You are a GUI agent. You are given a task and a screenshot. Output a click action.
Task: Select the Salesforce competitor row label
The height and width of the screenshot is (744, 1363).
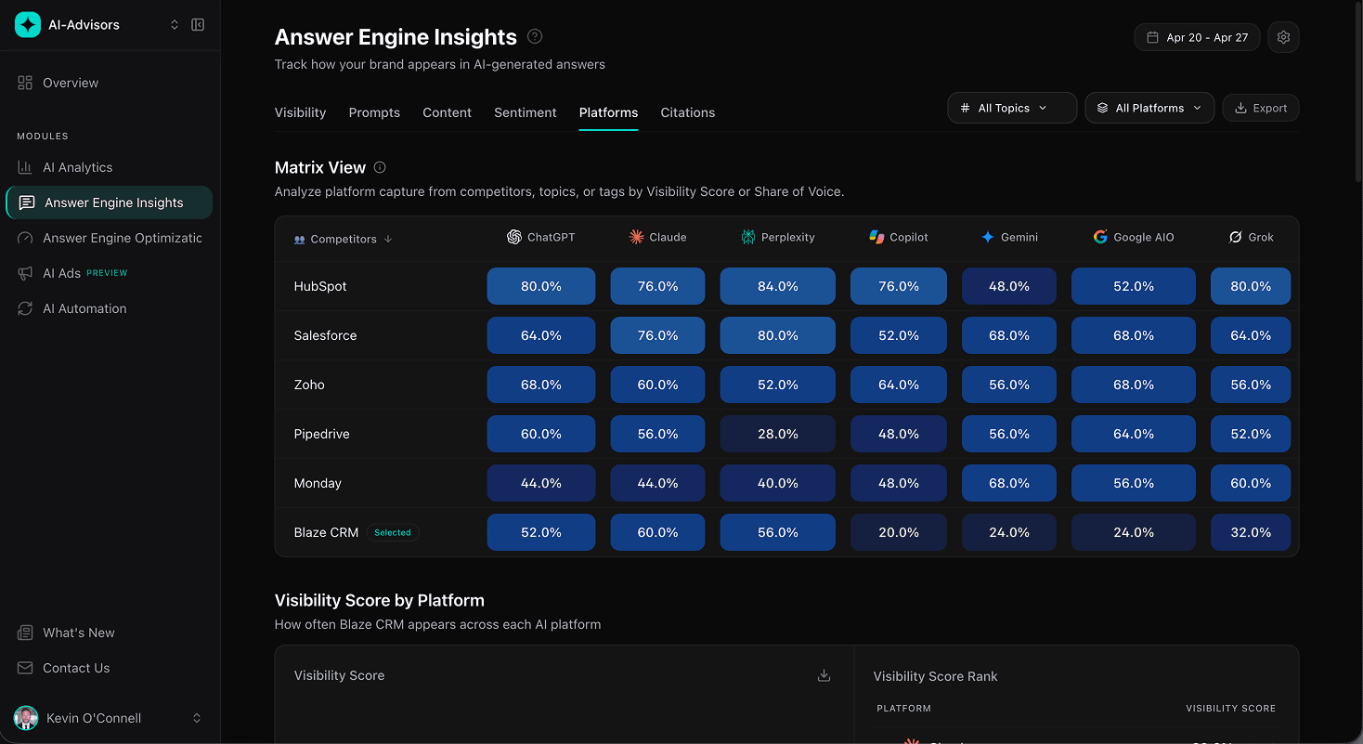coord(325,335)
